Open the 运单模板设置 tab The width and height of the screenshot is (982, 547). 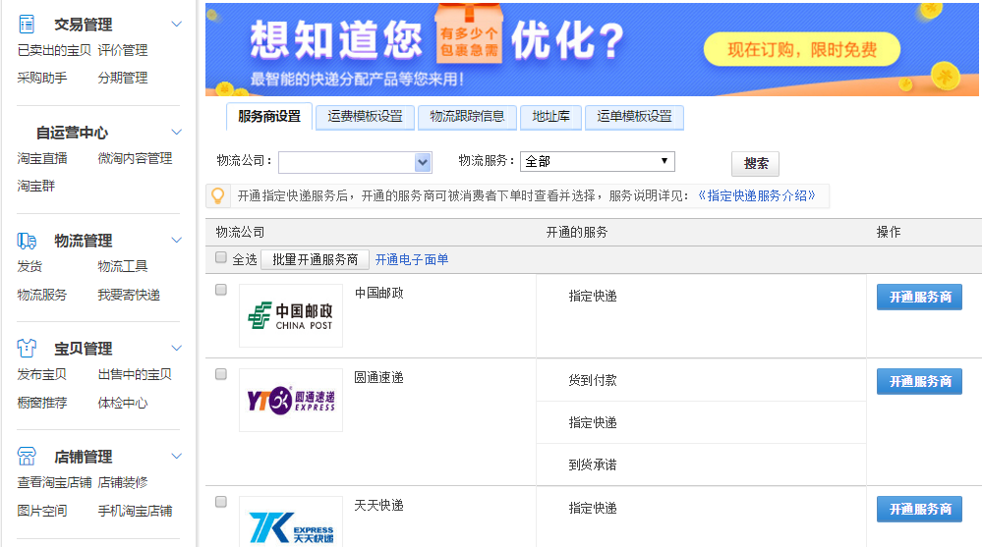coord(634,117)
